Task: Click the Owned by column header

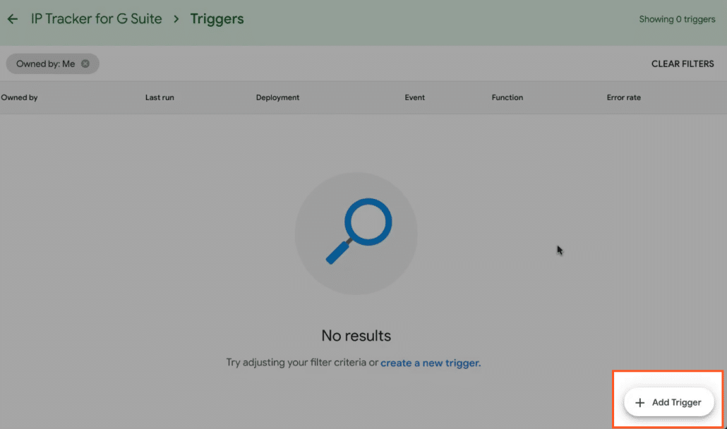Action: click(20, 98)
